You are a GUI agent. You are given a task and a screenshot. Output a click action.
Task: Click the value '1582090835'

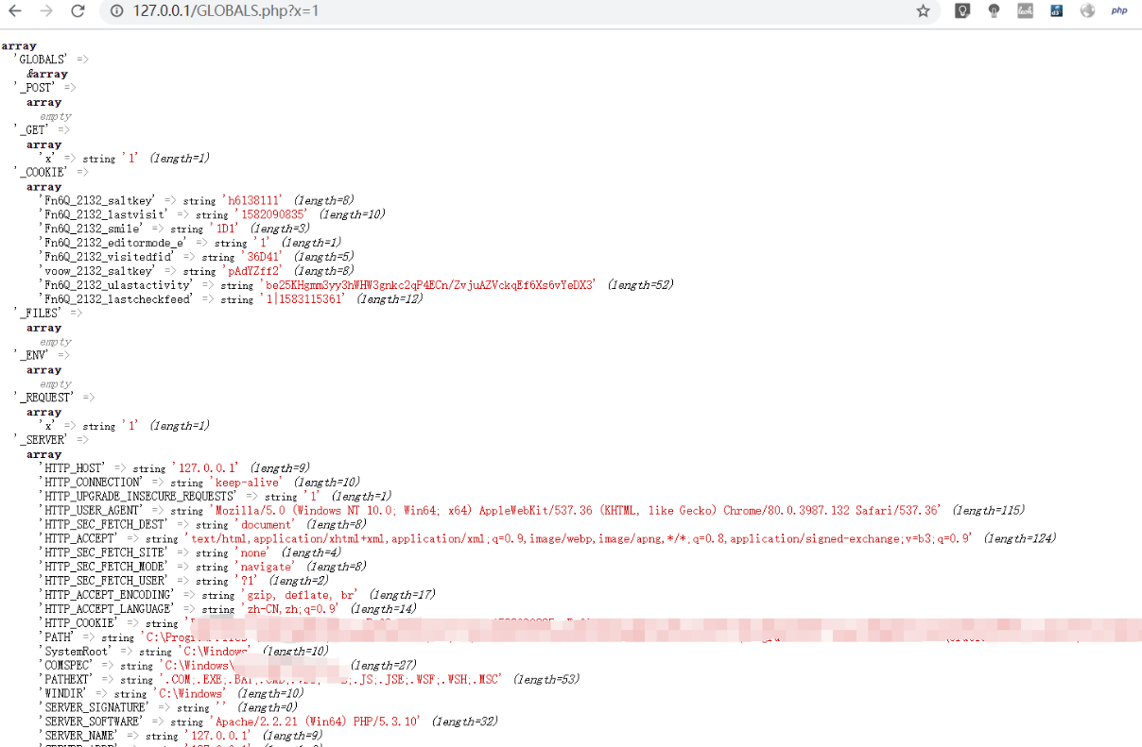coord(272,214)
